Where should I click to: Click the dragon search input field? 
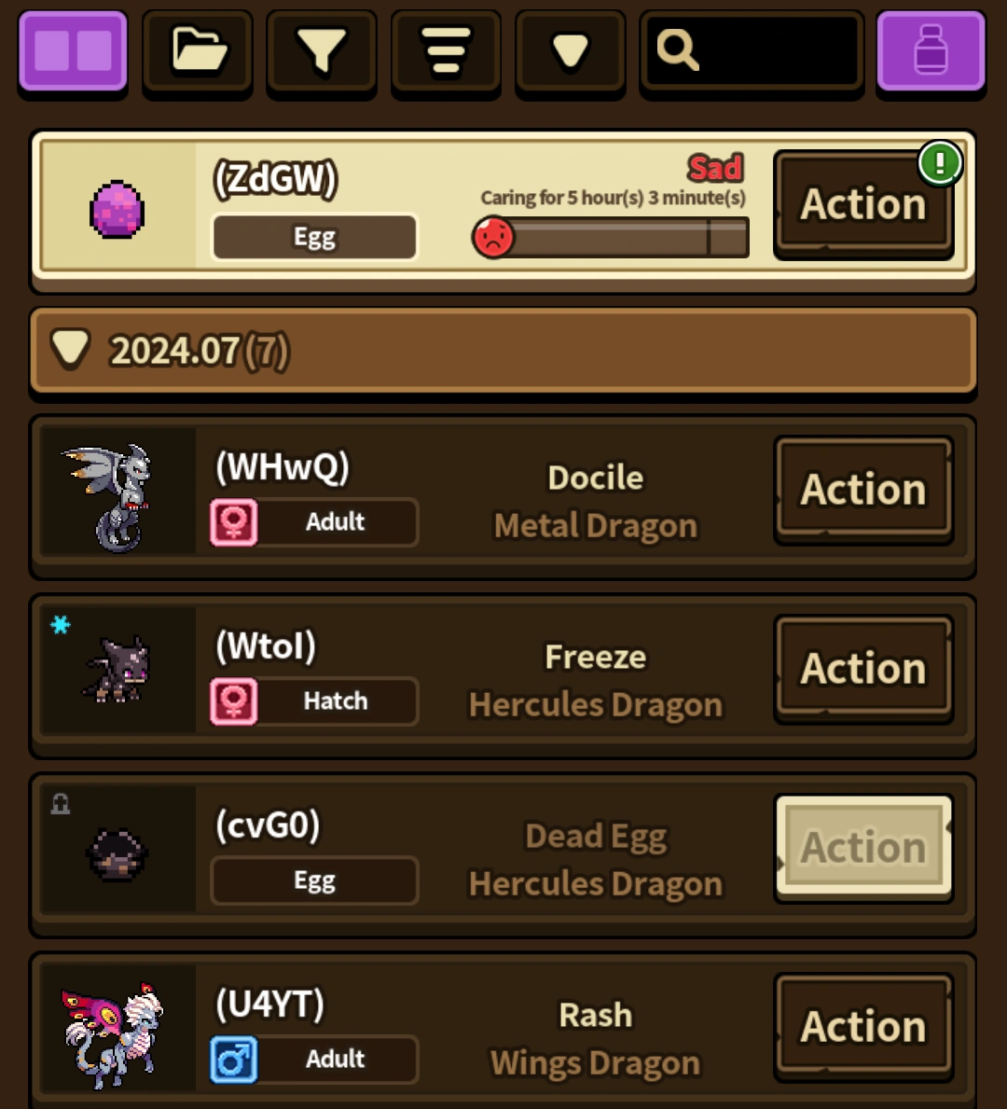click(752, 51)
